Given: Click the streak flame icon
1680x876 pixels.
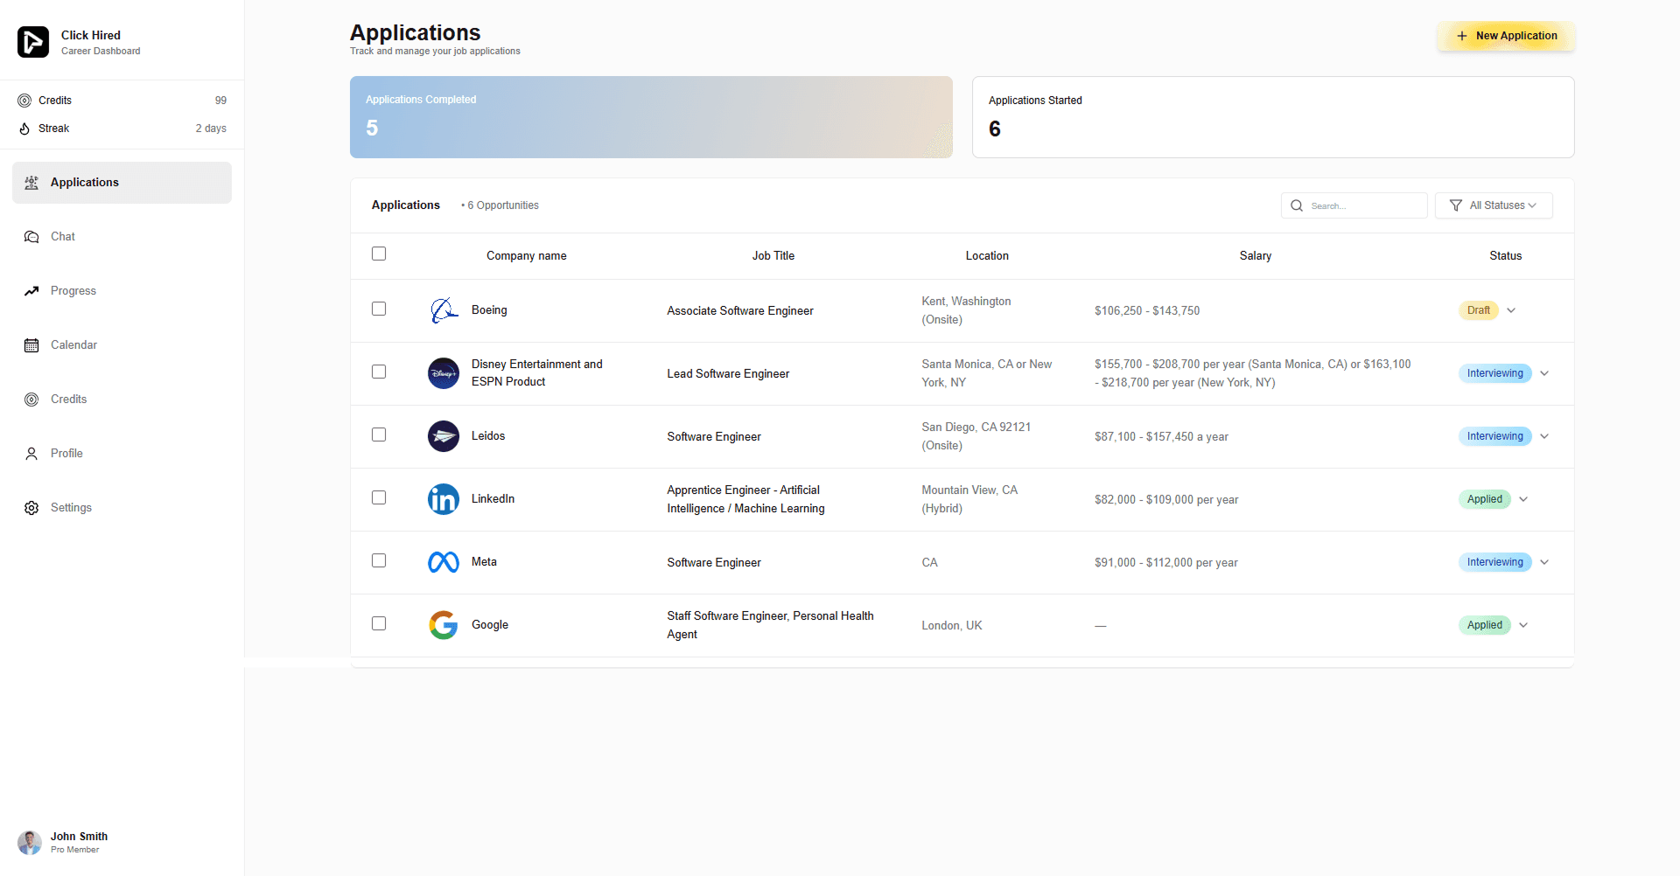Looking at the screenshot, I should tap(24, 128).
